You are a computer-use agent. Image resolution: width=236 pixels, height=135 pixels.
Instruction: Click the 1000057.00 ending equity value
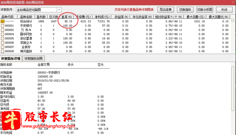[45, 93]
